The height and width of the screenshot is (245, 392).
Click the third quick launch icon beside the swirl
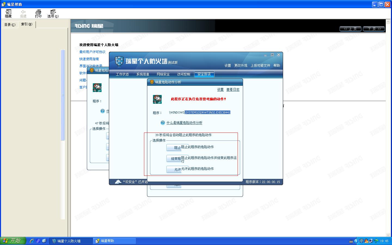pyautogui.click(x=44, y=241)
